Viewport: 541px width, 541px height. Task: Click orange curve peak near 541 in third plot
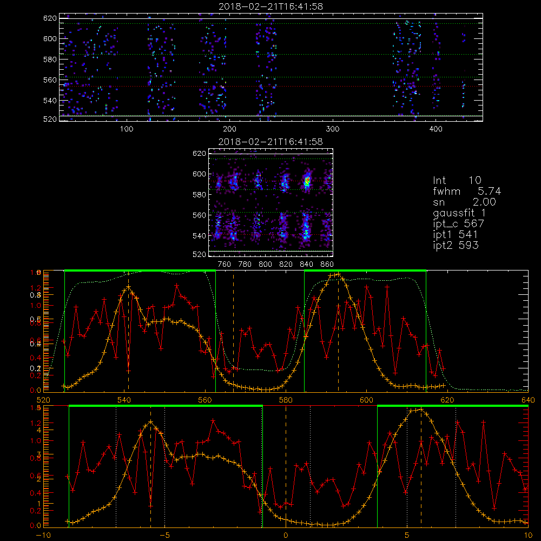point(128,287)
